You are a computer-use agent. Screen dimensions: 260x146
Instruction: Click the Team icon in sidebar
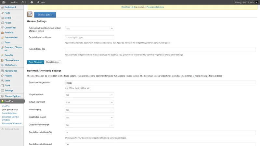pos(2,43)
